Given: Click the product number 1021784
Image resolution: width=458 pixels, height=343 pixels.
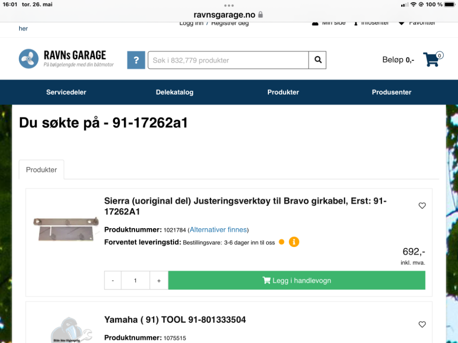Looking at the screenshot, I should click(174, 230).
